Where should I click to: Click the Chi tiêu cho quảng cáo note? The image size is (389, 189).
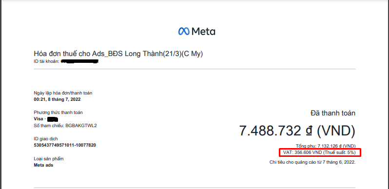(x=312, y=162)
